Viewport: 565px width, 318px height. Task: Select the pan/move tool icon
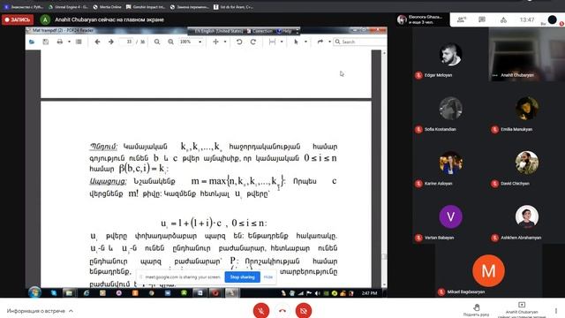[x=215, y=42]
